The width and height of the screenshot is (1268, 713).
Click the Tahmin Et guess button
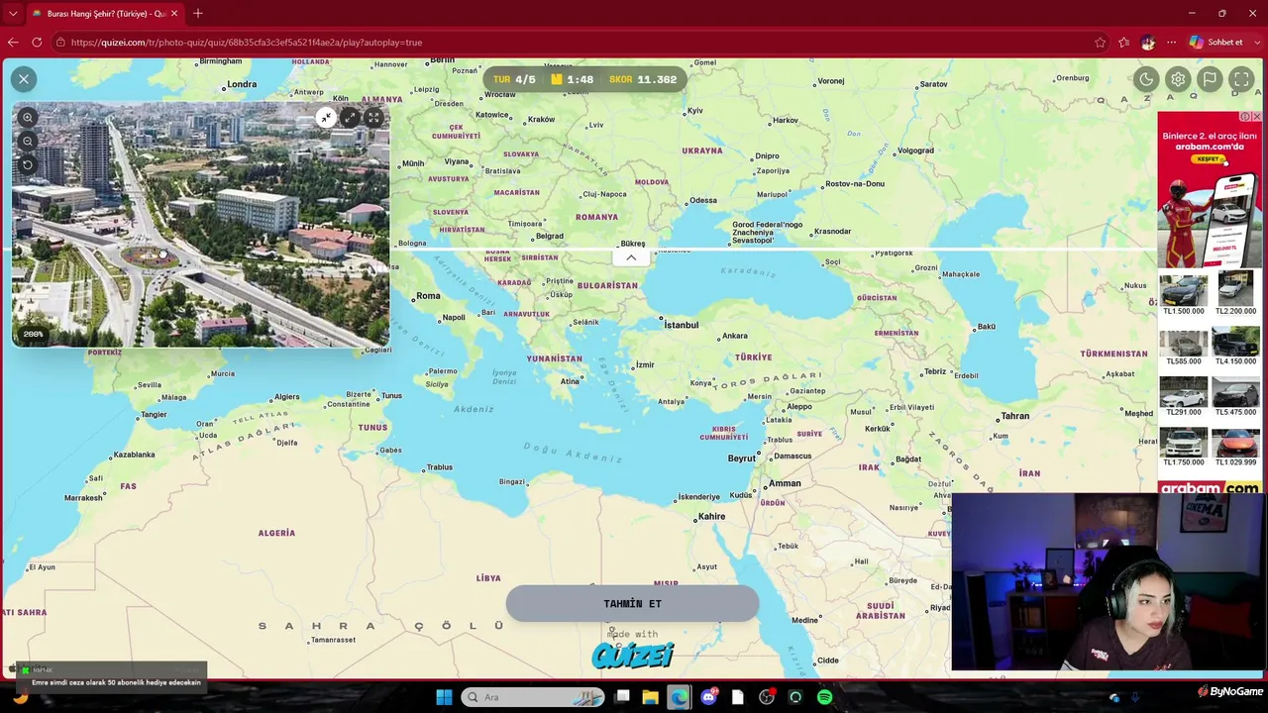click(x=632, y=603)
